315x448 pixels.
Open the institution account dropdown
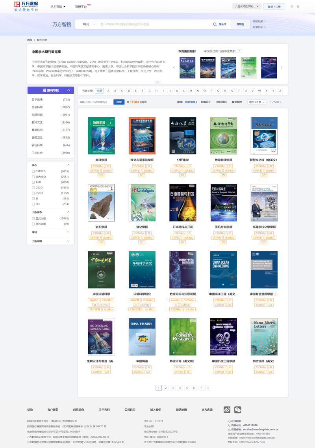point(246,6)
